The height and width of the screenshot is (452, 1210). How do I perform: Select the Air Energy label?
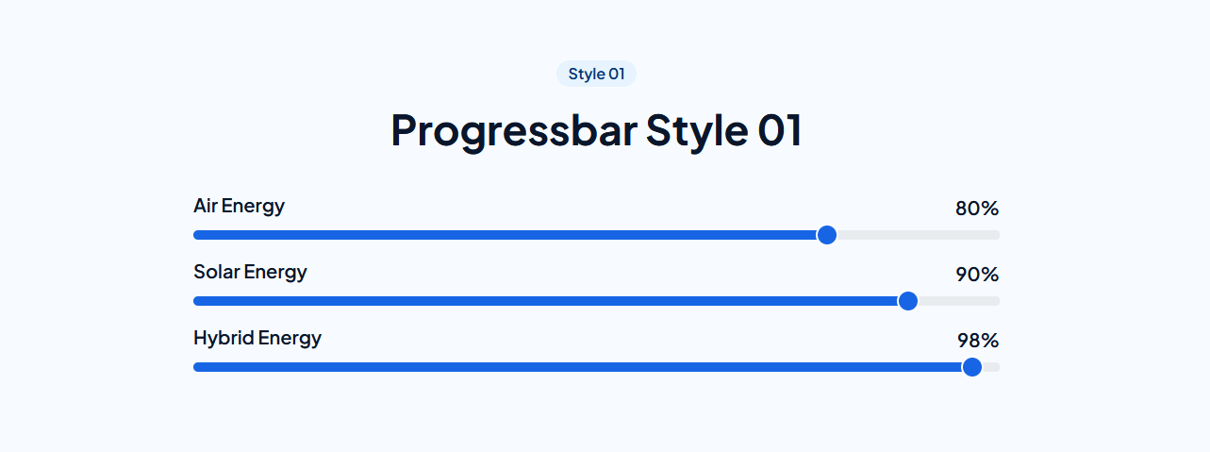tap(239, 206)
